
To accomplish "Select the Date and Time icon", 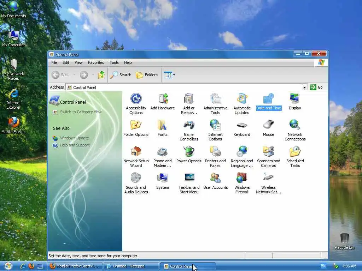I will (269, 102).
